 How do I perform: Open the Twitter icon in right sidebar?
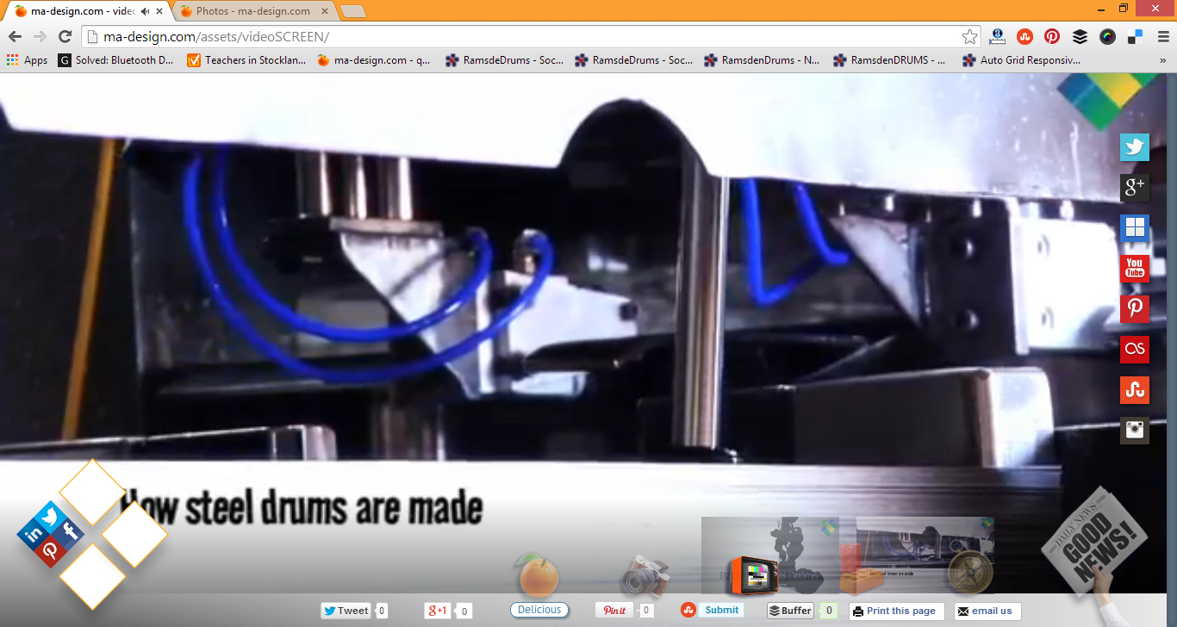tap(1134, 147)
